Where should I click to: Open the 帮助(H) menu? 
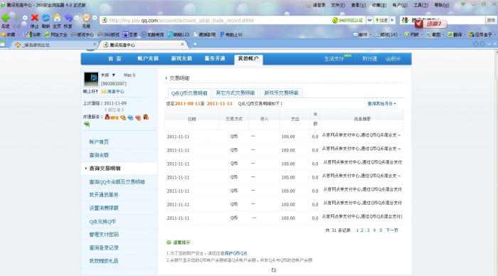(x=442, y=5)
